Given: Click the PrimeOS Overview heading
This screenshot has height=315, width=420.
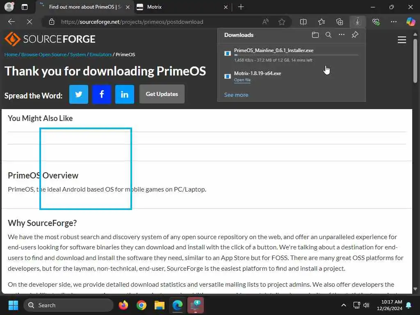Looking at the screenshot, I should [43, 176].
